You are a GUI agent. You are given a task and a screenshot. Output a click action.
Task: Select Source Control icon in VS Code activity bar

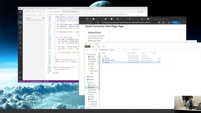(x=20, y=22)
